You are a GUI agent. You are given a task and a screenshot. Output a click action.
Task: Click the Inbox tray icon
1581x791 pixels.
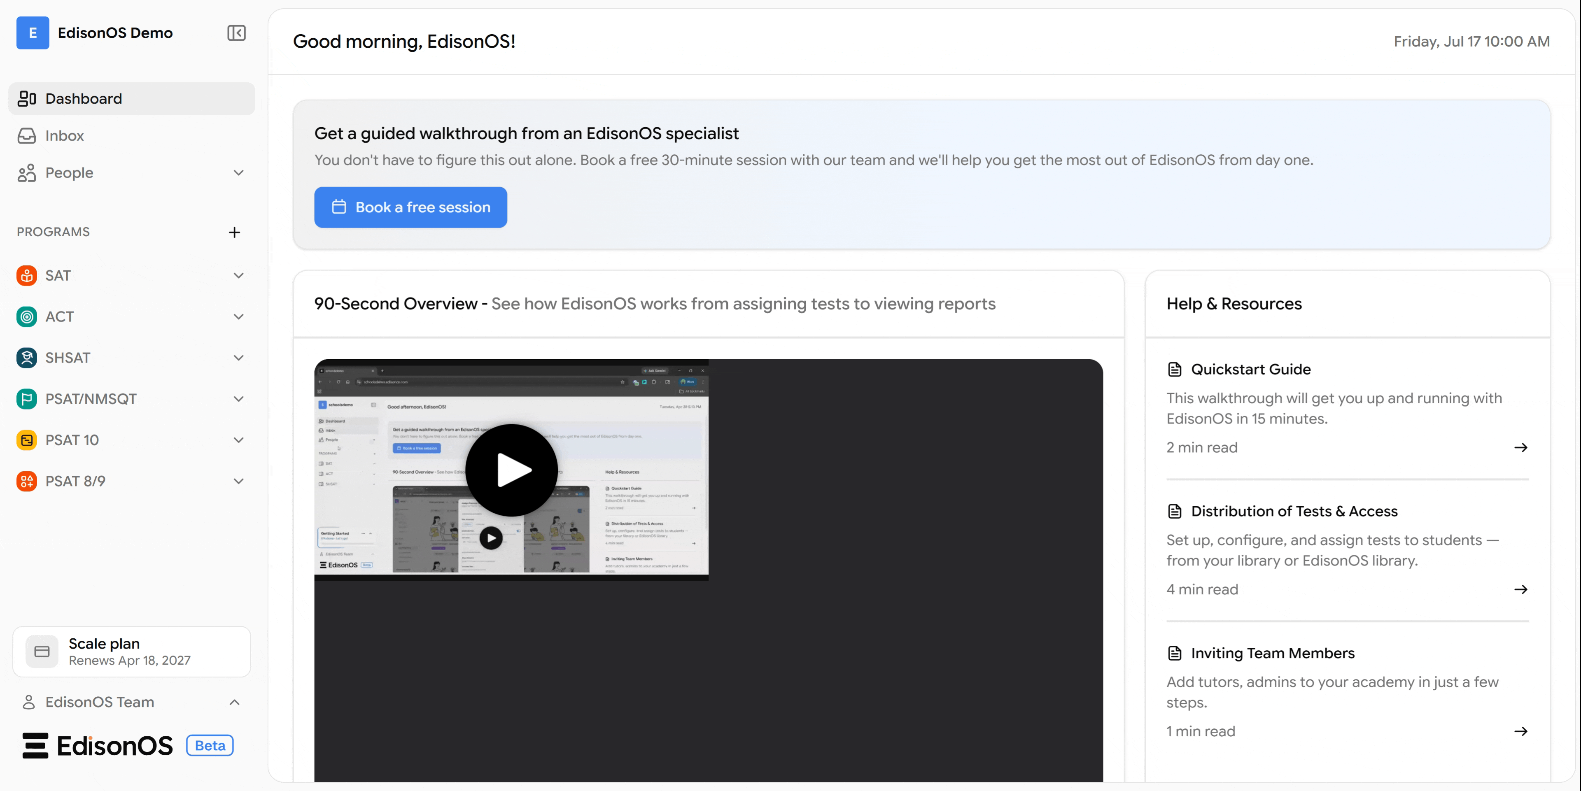pyautogui.click(x=27, y=136)
